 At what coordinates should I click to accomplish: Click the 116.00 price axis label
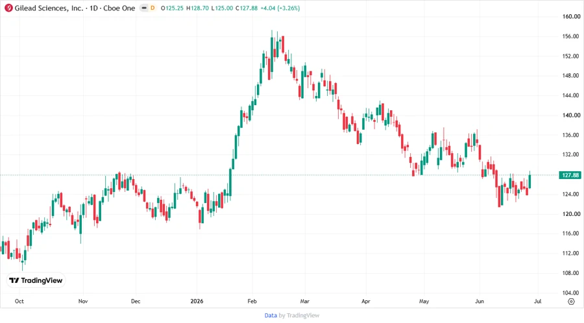[x=571, y=233]
